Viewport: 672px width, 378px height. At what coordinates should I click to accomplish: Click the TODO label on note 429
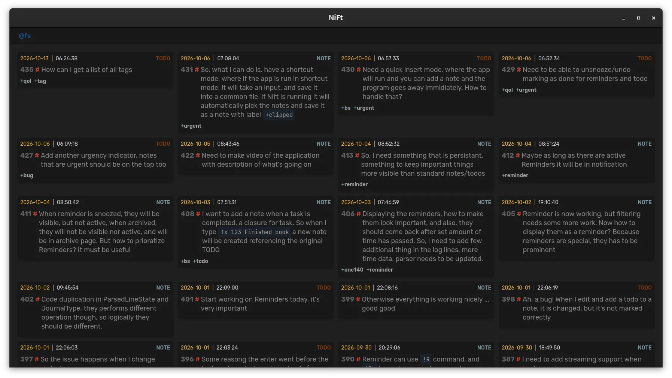pos(645,58)
